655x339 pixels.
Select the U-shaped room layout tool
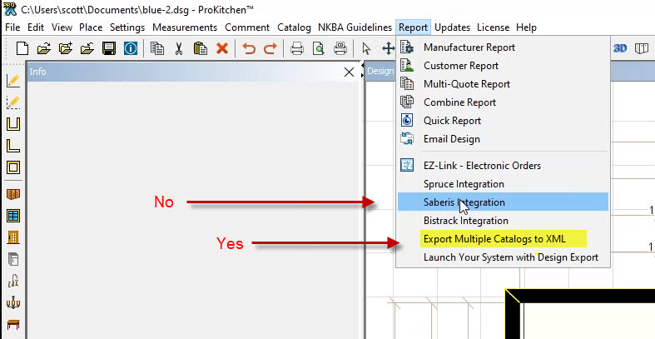13,124
